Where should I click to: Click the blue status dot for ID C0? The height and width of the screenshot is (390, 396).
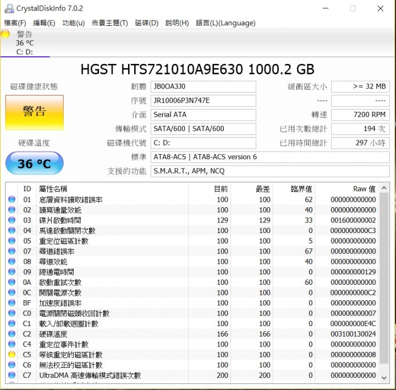click(12, 313)
